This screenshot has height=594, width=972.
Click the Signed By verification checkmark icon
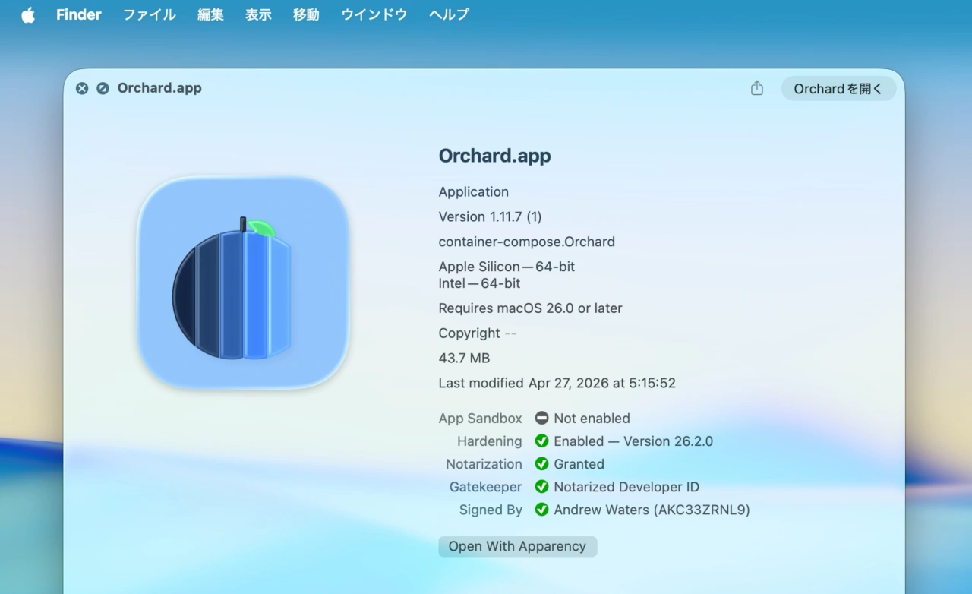[541, 510]
